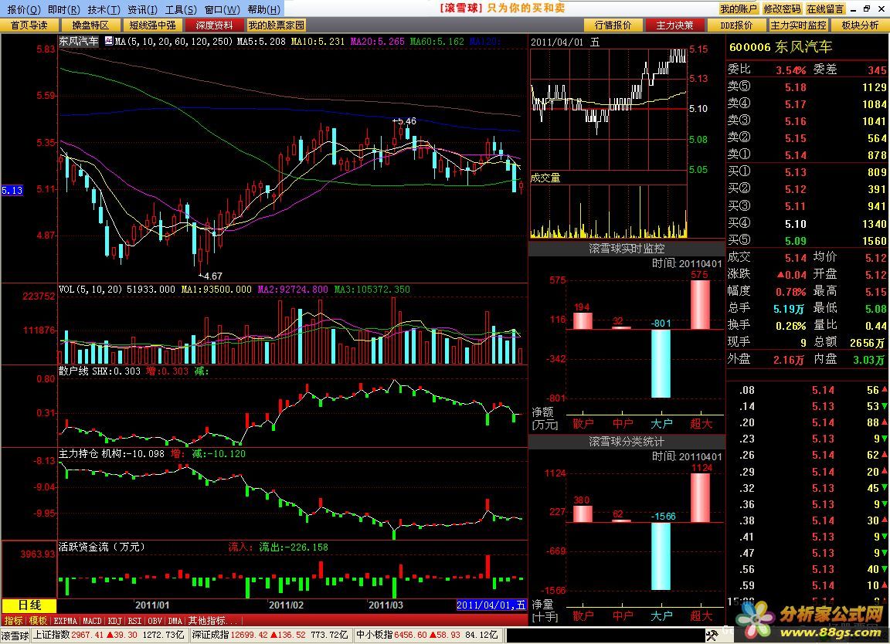Click the 修改密码 button
The image size is (890, 644).
click(x=782, y=9)
